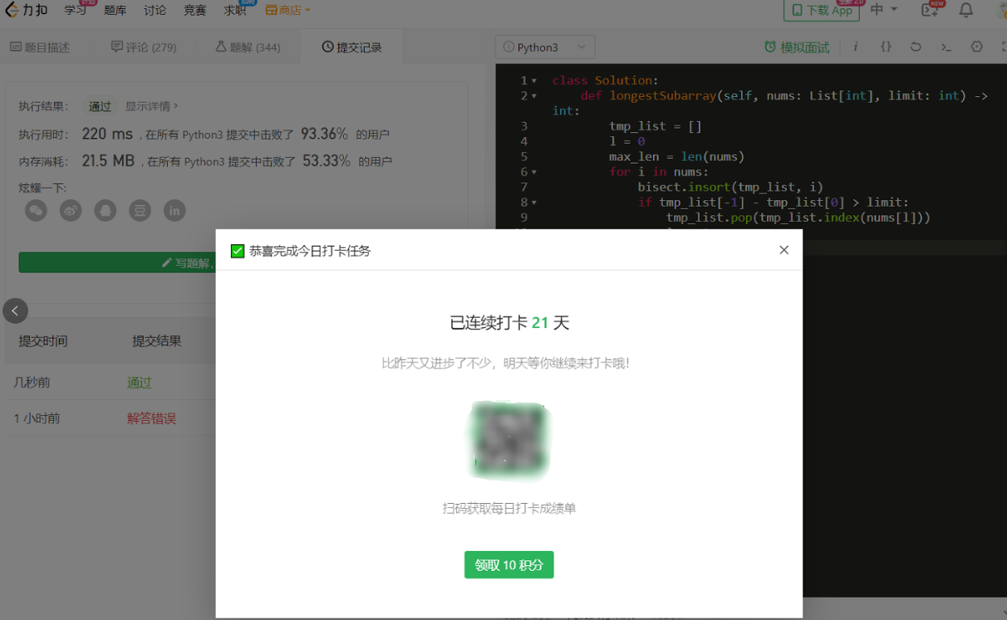Image resolution: width=1007 pixels, height=620 pixels.
Task: Click the 几秒前 submission time
Action: coord(32,383)
